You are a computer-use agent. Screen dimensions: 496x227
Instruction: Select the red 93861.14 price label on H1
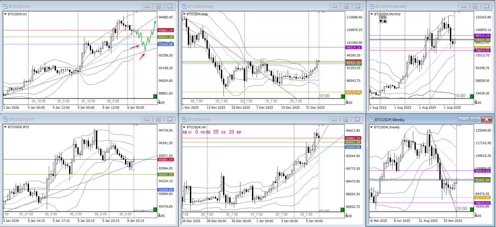[166, 31]
